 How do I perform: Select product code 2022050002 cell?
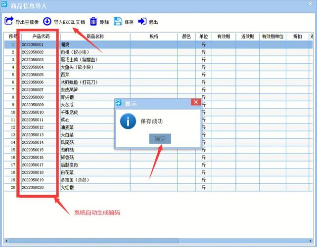tap(41, 52)
